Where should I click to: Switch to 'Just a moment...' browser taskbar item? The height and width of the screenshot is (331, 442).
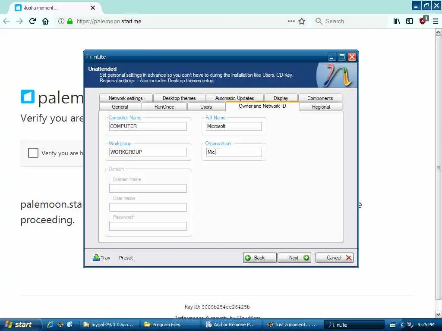click(292, 325)
